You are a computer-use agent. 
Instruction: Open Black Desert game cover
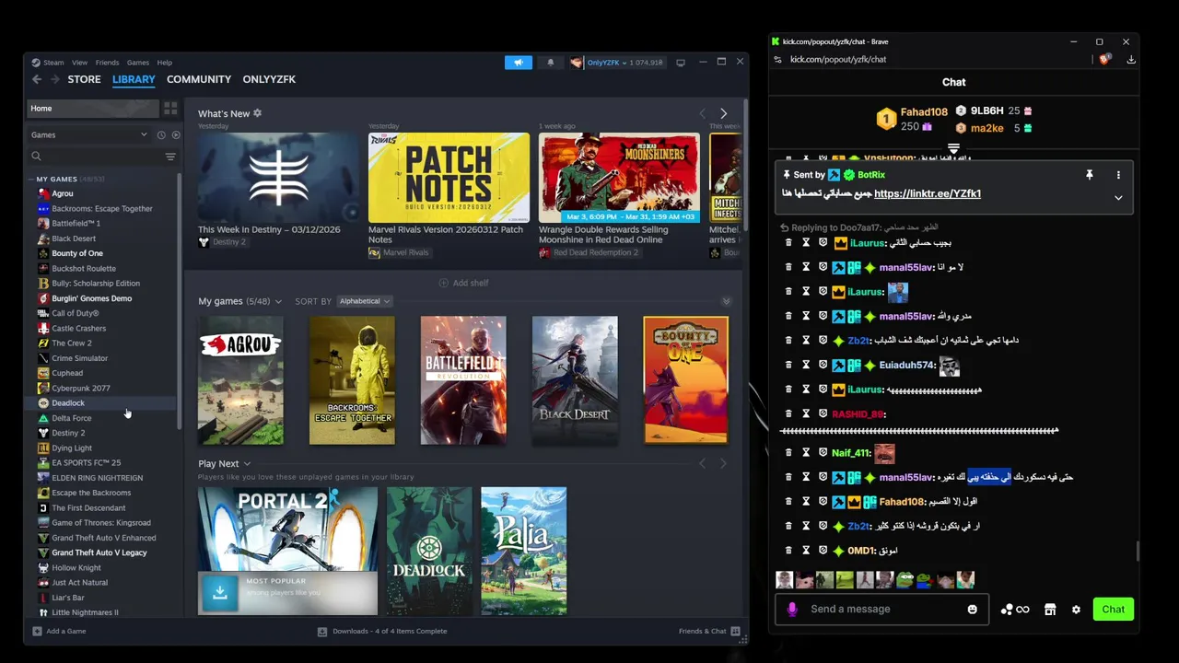click(x=575, y=380)
